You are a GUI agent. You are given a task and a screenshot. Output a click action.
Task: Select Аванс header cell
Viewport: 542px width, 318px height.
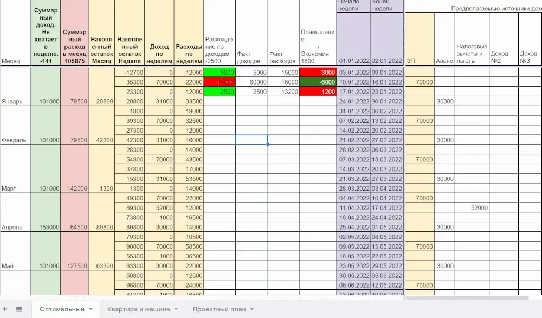(444, 38)
